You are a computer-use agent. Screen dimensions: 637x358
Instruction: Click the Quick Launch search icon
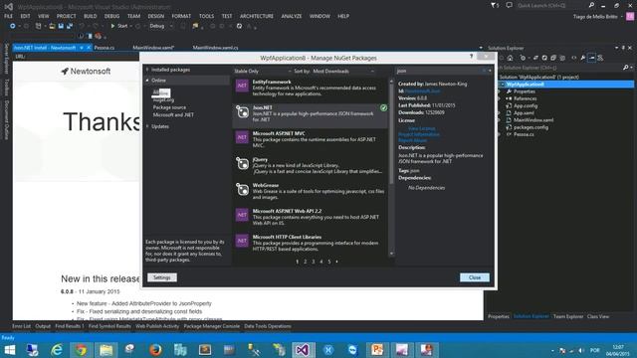pyautogui.click(x=591, y=5)
